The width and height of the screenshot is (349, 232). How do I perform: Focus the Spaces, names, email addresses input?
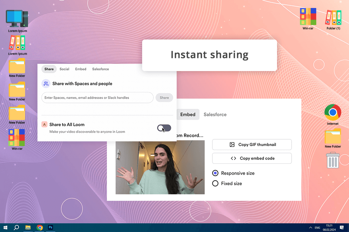pos(97,98)
